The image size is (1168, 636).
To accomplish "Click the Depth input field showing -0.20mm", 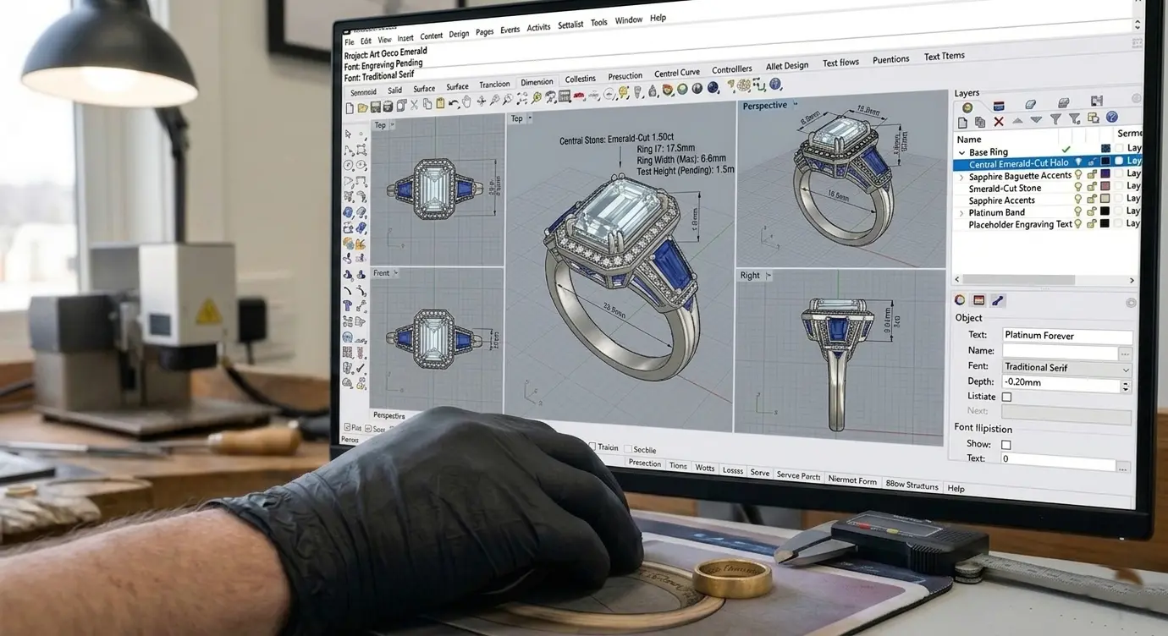I will (1061, 386).
